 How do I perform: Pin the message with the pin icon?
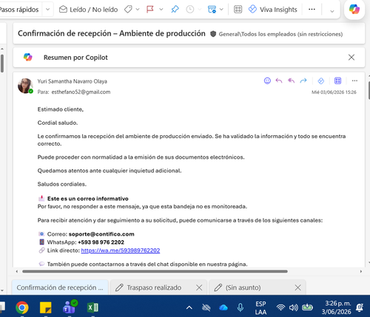(x=175, y=10)
